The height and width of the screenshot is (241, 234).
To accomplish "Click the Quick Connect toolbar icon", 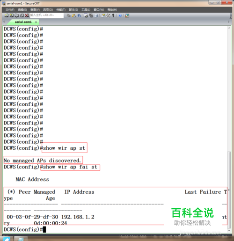I will pos(11,15).
